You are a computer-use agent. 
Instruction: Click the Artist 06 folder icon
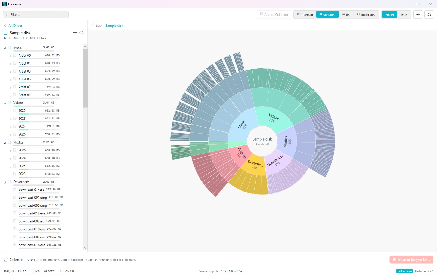coord(15,55)
